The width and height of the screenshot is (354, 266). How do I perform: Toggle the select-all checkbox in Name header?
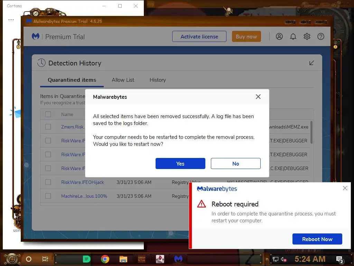[48, 114]
